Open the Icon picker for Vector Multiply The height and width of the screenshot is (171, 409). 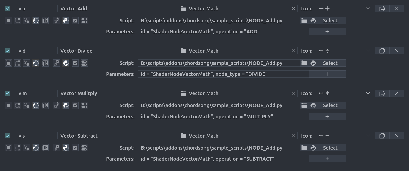click(x=337, y=93)
